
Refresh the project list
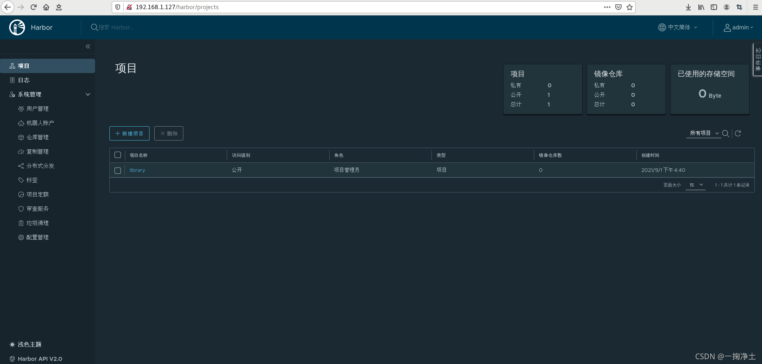pyautogui.click(x=738, y=133)
